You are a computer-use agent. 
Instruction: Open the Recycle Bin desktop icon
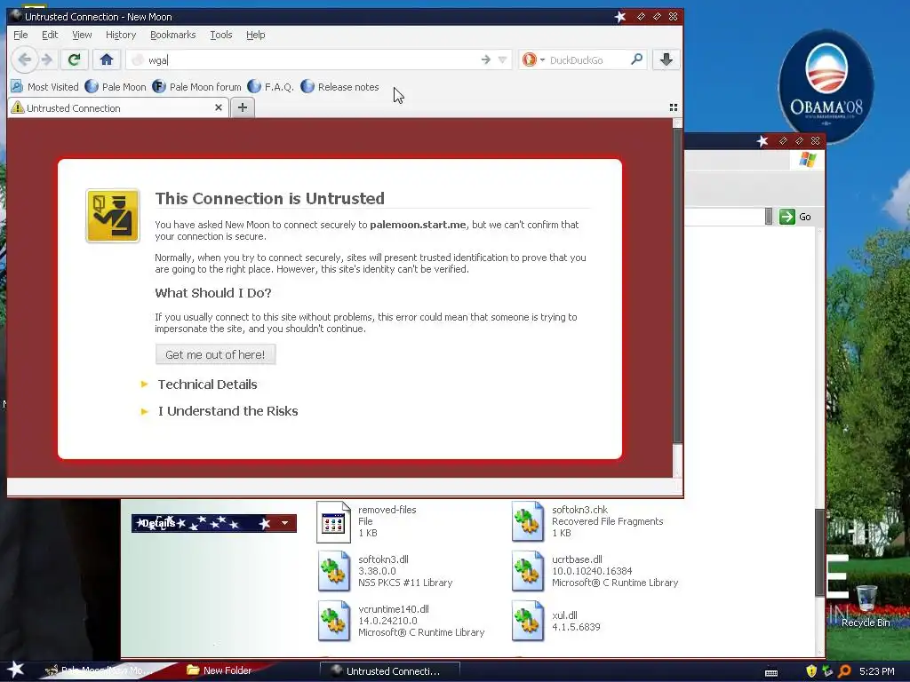(866, 606)
